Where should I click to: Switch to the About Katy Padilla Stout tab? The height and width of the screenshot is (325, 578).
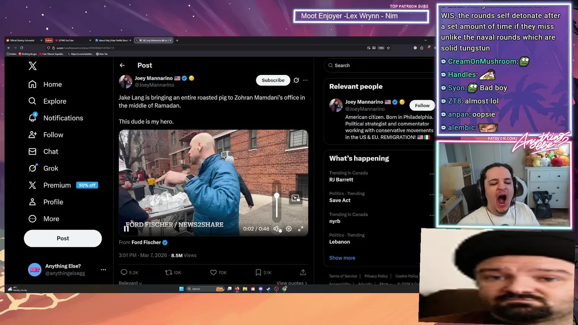point(113,41)
